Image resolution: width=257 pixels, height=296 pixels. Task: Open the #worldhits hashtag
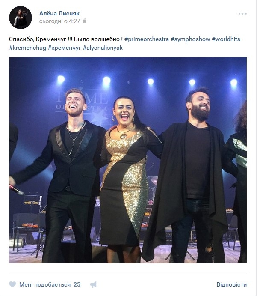pyautogui.click(x=226, y=39)
